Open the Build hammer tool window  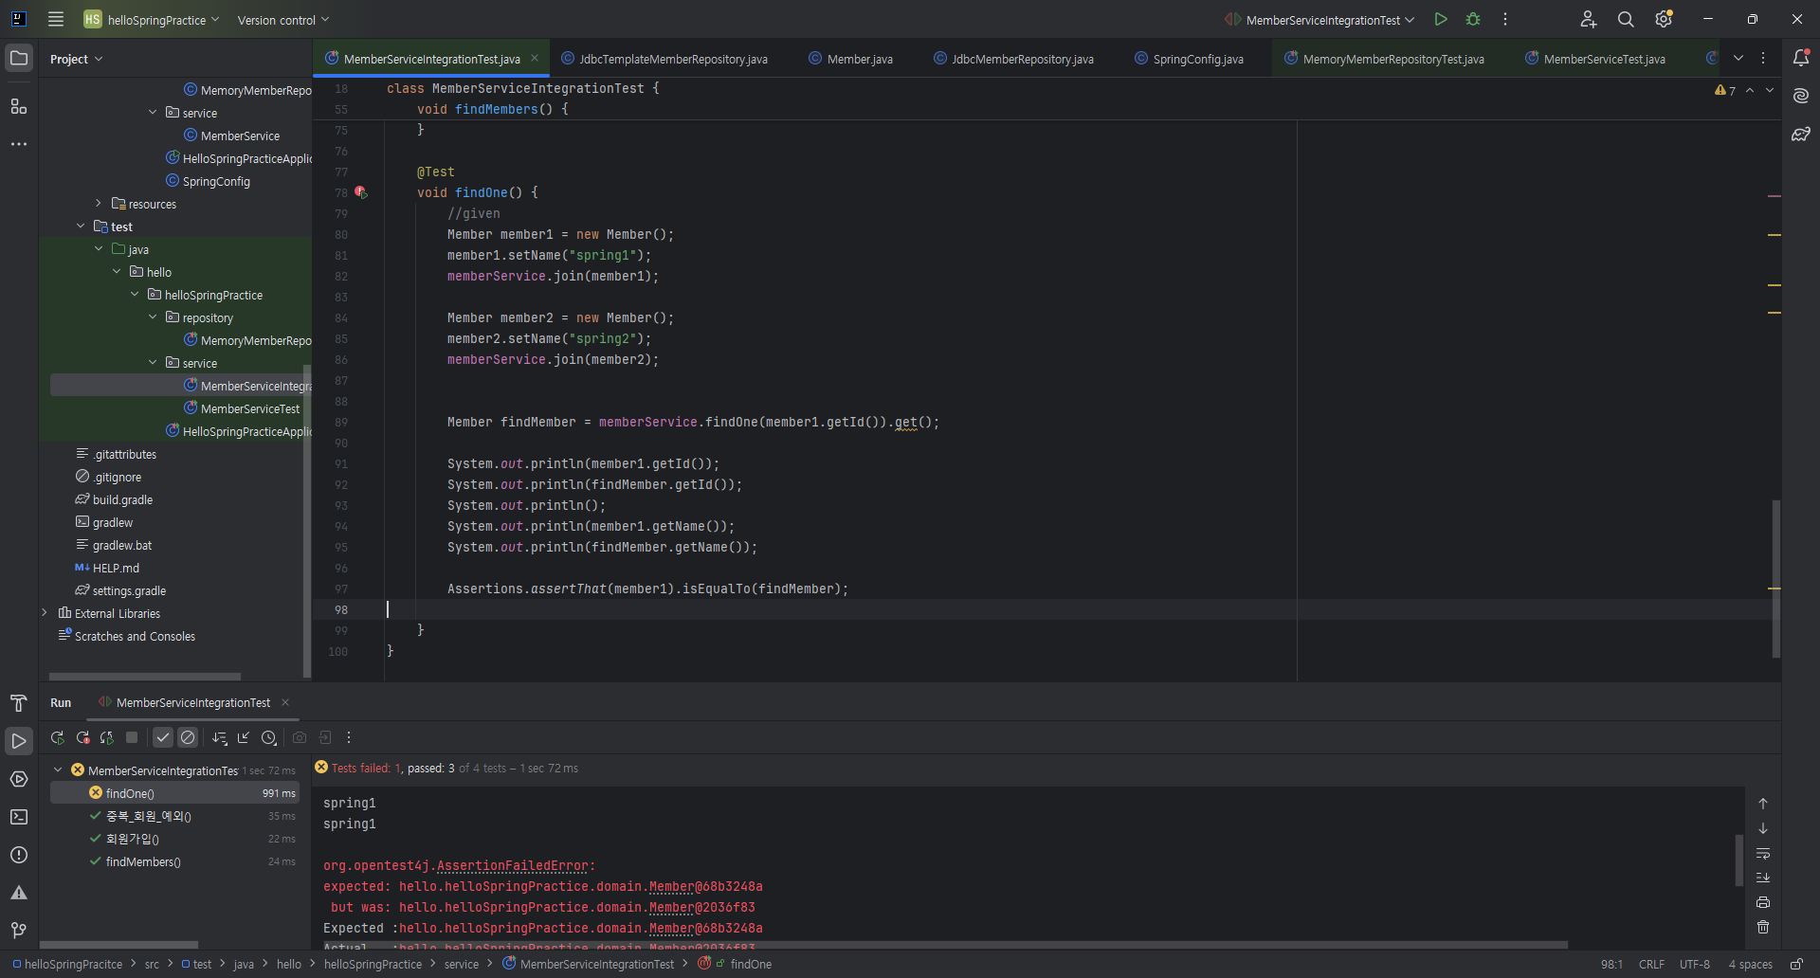[x=19, y=703]
